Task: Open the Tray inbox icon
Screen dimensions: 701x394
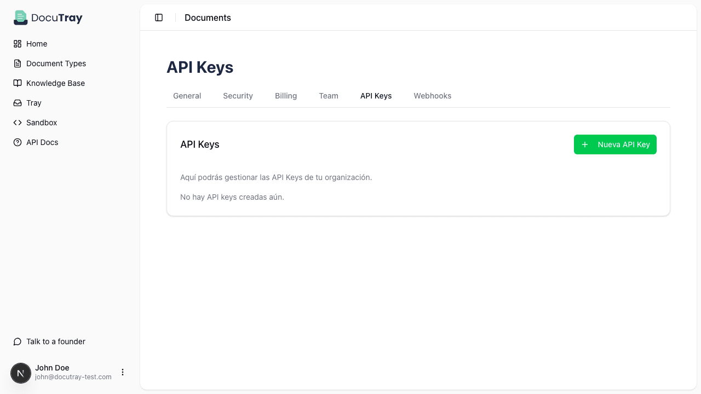Action: click(x=17, y=103)
